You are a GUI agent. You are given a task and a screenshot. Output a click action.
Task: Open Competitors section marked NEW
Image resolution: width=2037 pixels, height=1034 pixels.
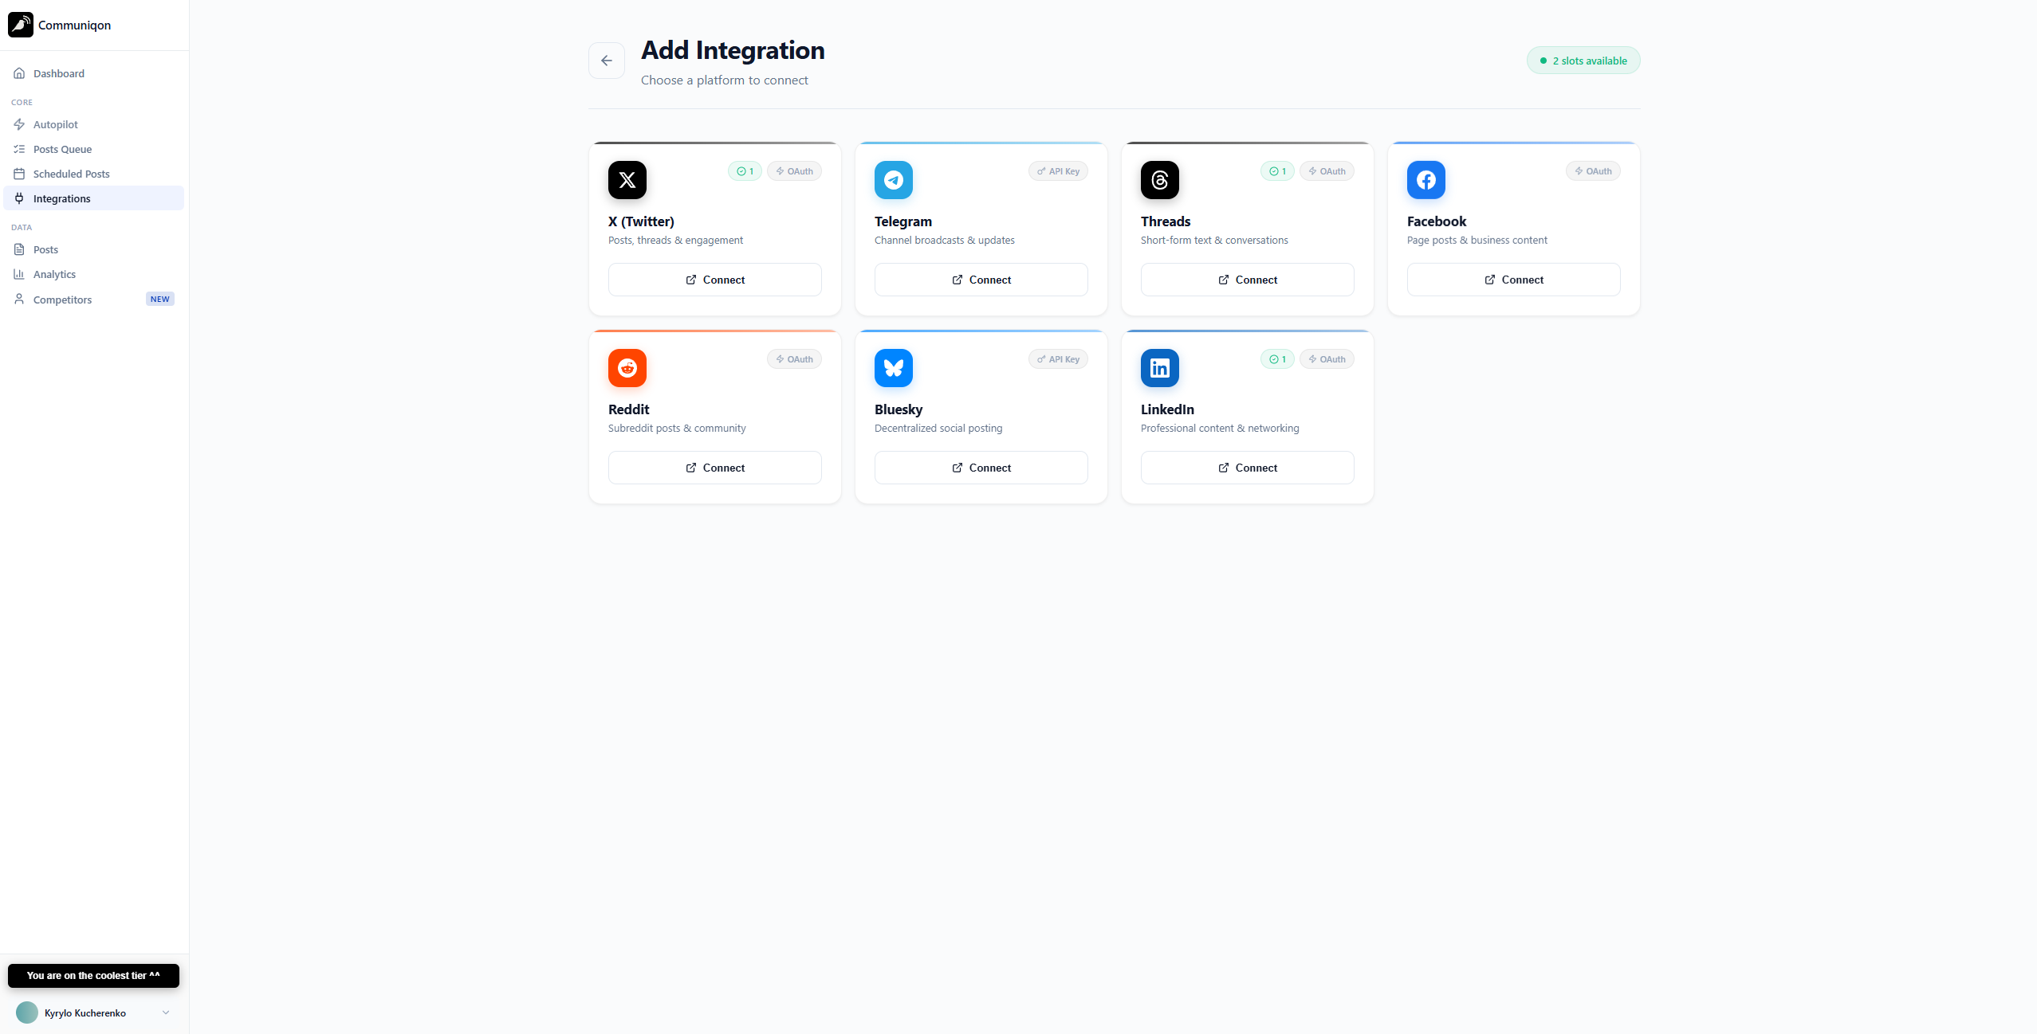(x=62, y=300)
